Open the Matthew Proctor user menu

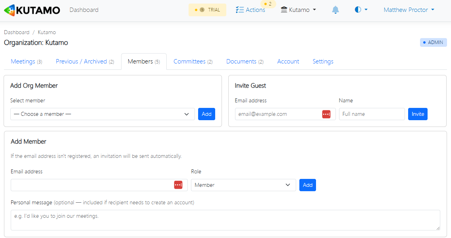click(x=409, y=10)
